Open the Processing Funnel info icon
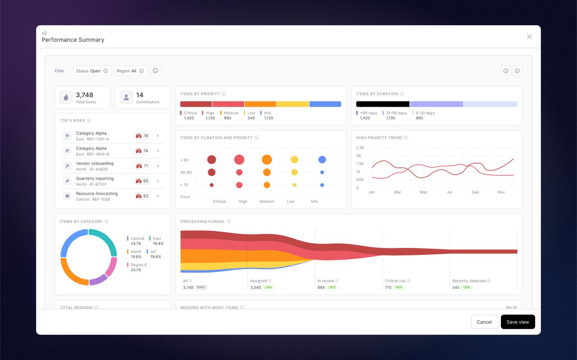Screen dimensions: 577x360 click(x=229, y=221)
